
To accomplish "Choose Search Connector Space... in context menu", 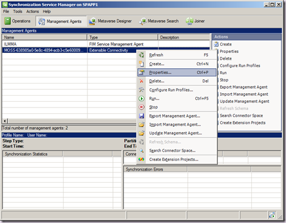I will click(177, 151).
